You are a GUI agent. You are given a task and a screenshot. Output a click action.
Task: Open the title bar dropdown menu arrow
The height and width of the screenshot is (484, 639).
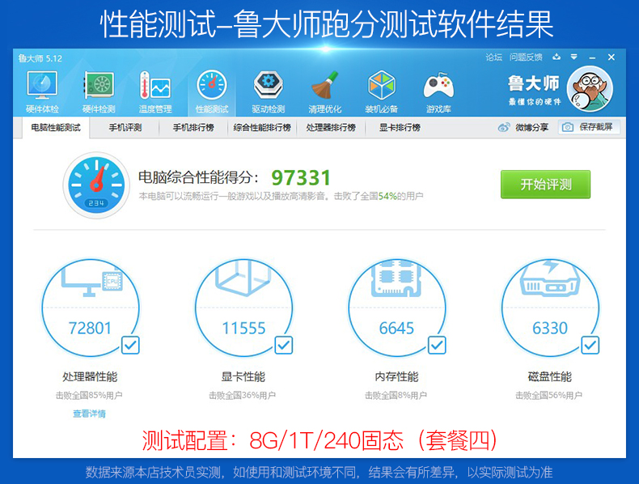pyautogui.click(x=573, y=57)
